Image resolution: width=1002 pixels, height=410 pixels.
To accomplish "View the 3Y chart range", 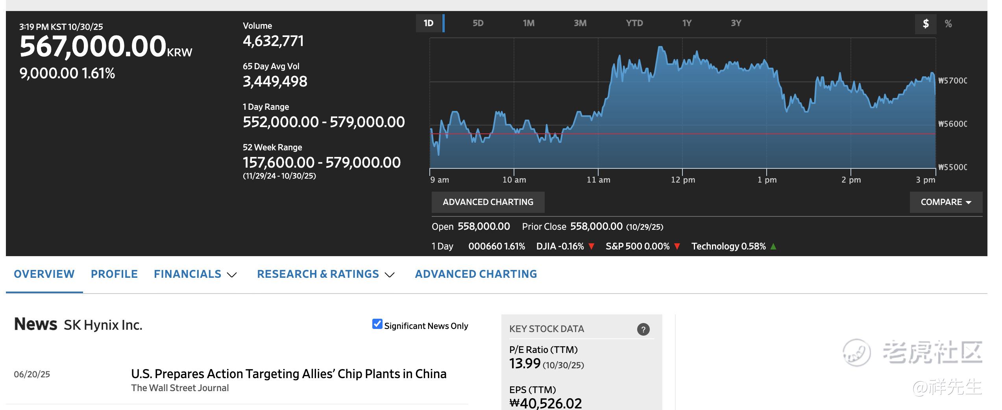I will click(736, 23).
